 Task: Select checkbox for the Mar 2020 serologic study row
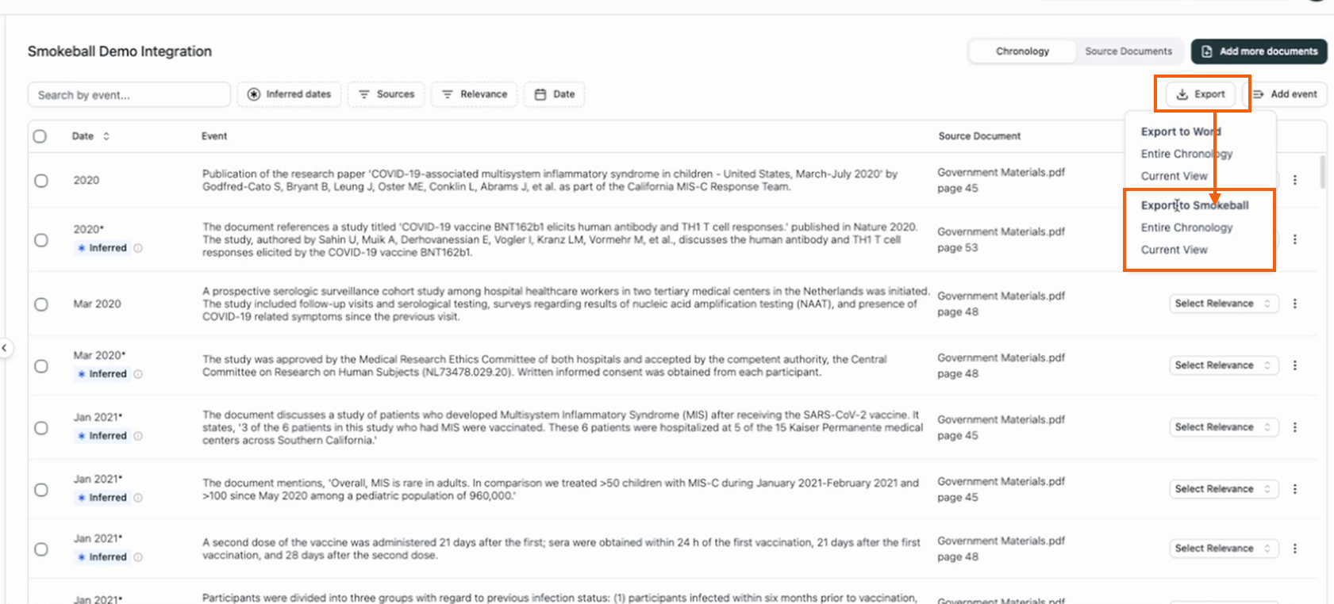point(41,304)
